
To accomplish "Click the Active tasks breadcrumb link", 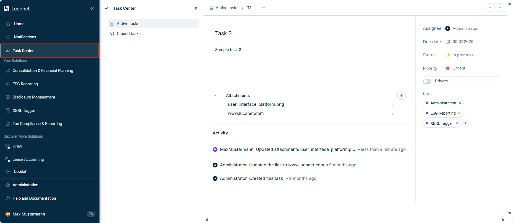I will (227, 8).
